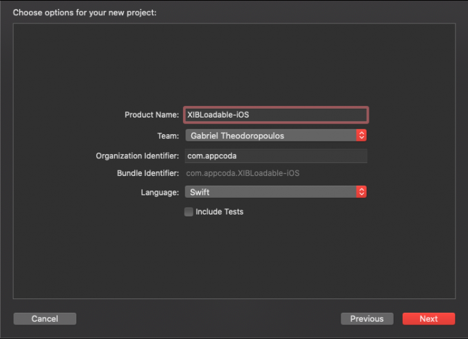Click the grayed Bundle Identifier value text

click(x=243, y=173)
